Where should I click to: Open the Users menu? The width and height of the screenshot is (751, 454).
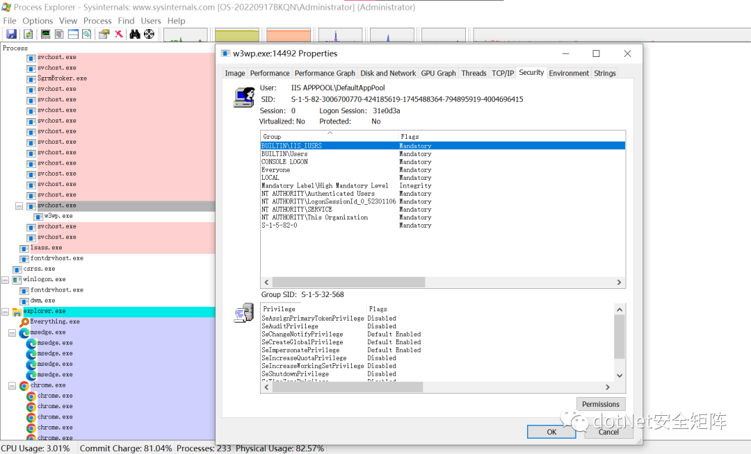151,21
